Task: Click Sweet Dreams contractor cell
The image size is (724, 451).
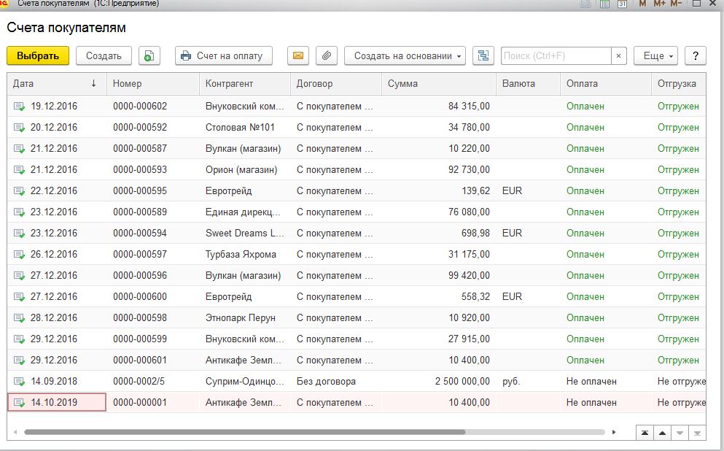Action: tap(245, 234)
